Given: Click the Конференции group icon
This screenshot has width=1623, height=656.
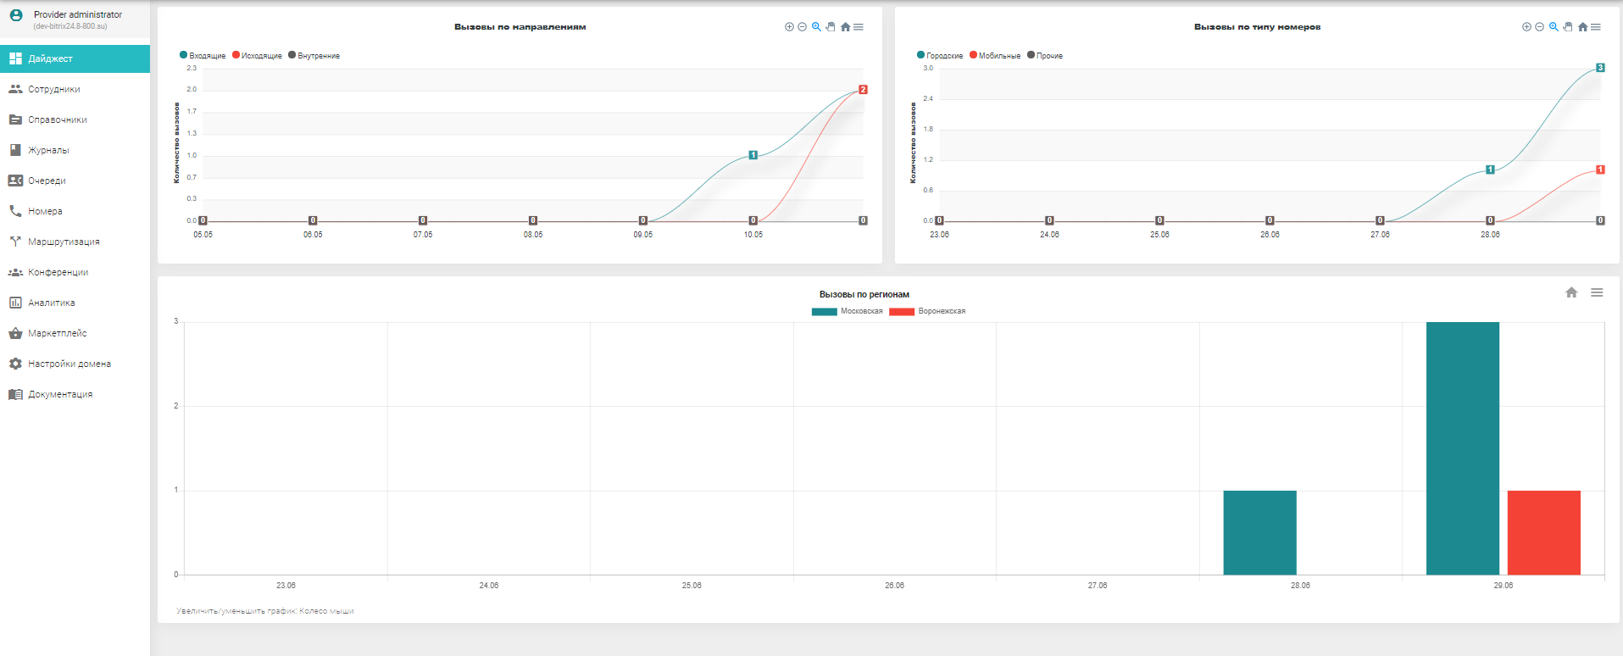Looking at the screenshot, I should 15,272.
